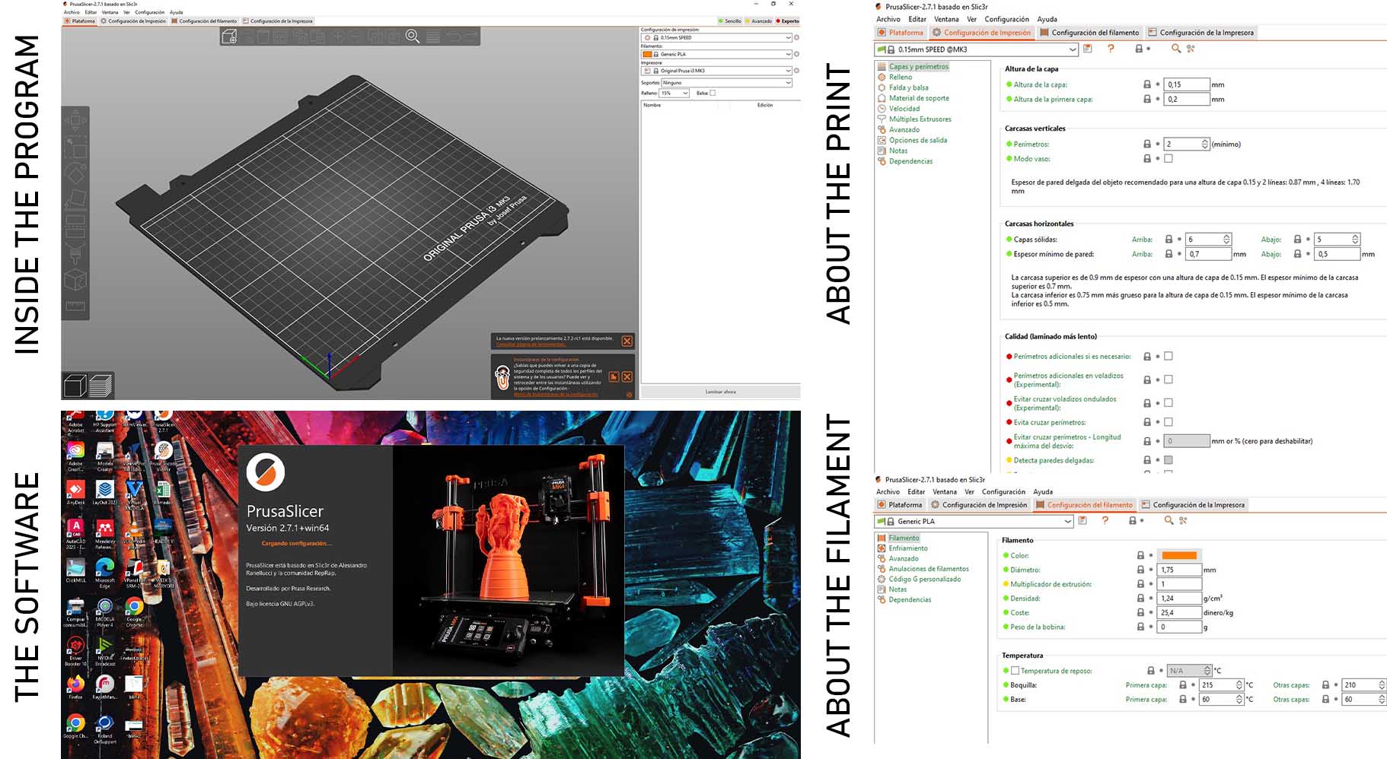Open 0.15mm SPEED @MK3 preset dropdown
The image size is (1387, 759).
point(977,49)
